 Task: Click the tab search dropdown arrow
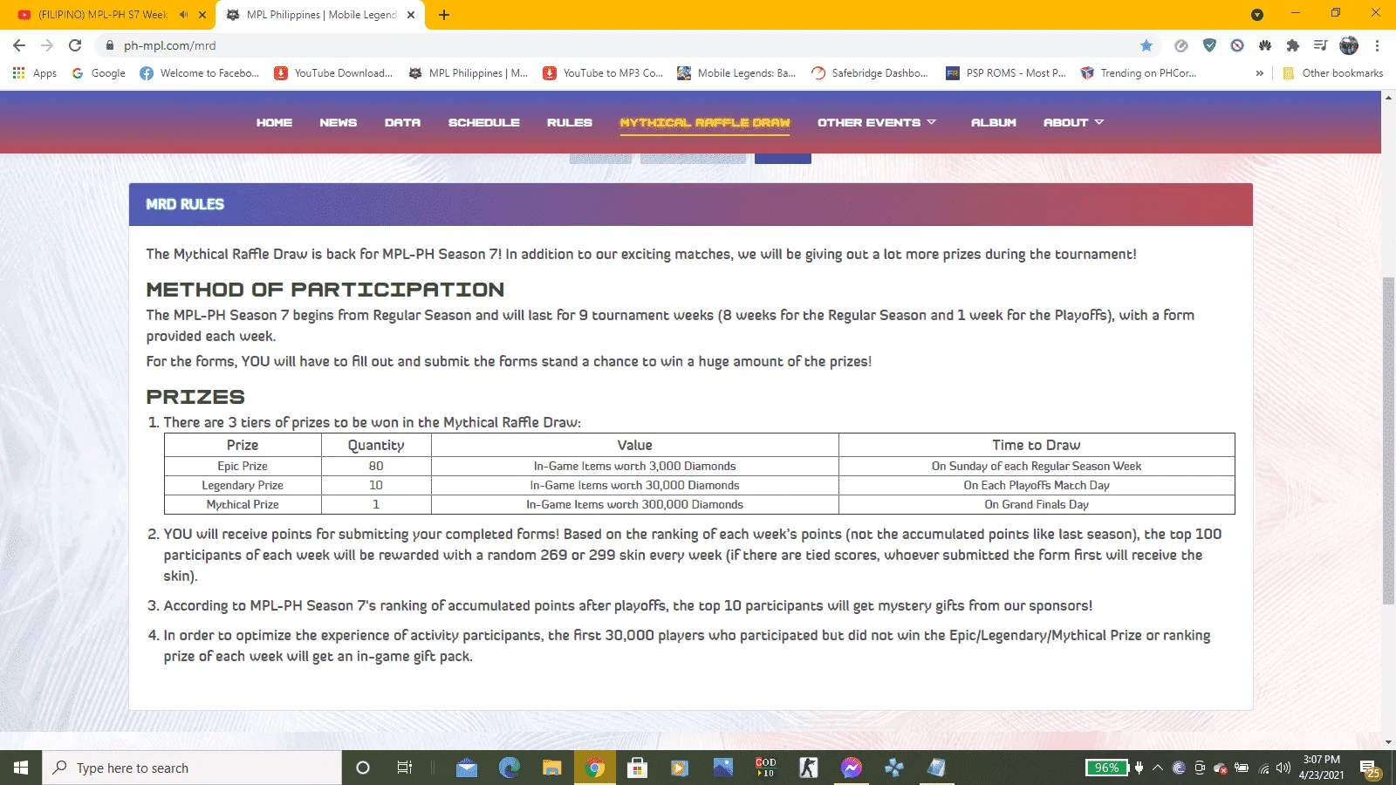pos(1257,15)
